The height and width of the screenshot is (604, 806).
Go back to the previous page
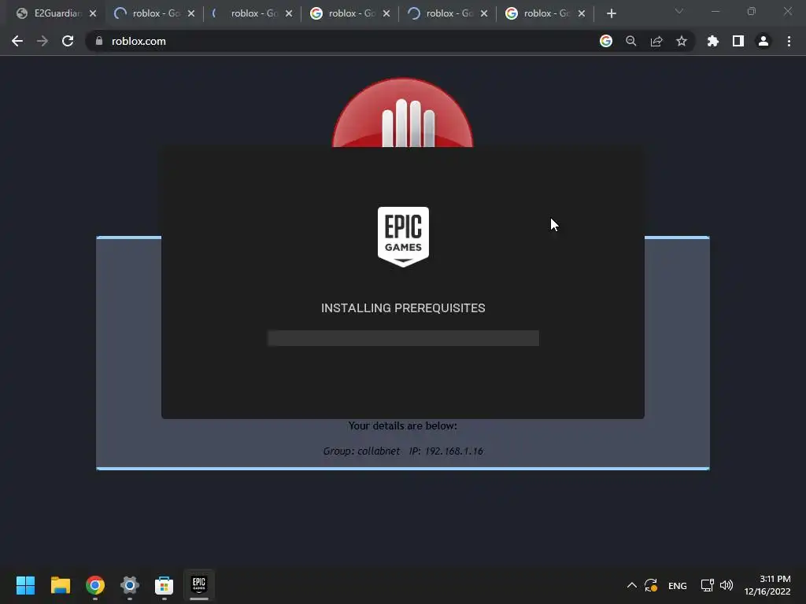pos(17,41)
